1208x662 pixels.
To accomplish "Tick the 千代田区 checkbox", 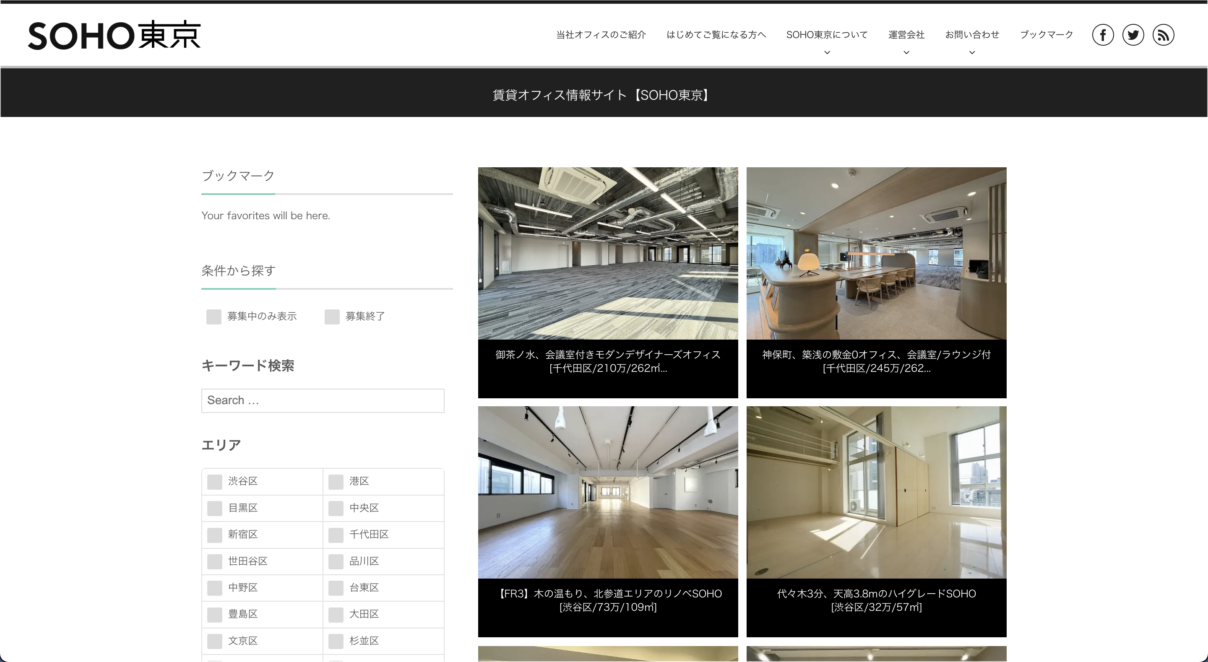I will 336,535.
